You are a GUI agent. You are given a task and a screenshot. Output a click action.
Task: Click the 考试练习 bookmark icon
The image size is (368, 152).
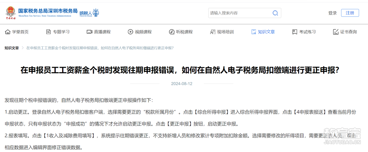pyautogui.click(x=294, y=32)
